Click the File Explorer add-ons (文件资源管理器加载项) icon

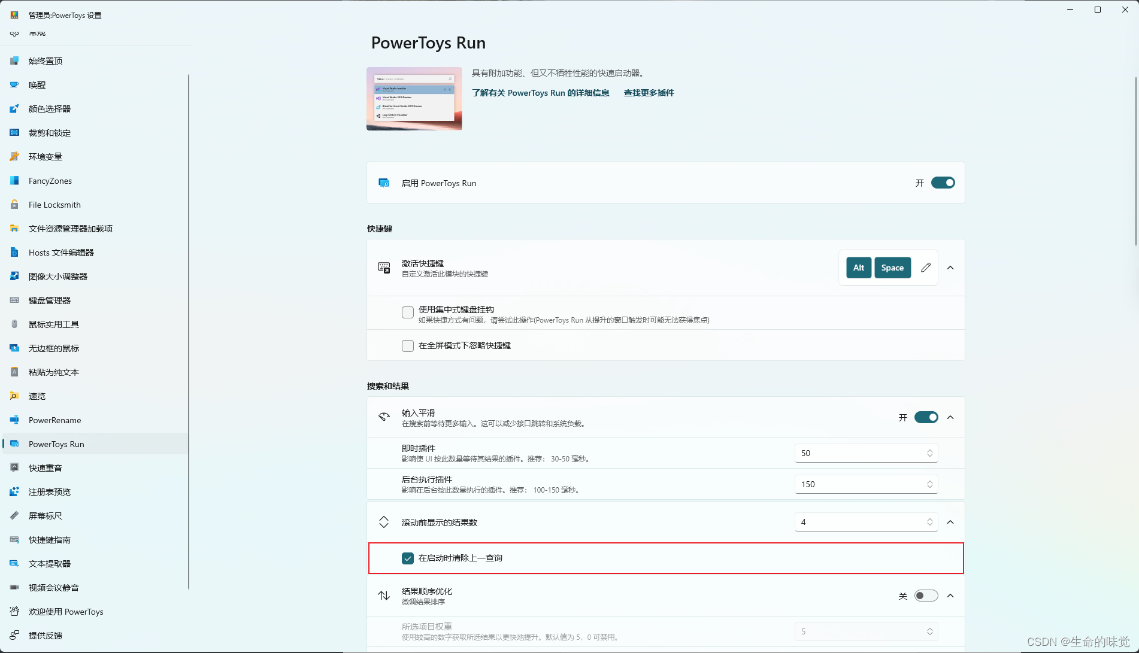coord(14,229)
